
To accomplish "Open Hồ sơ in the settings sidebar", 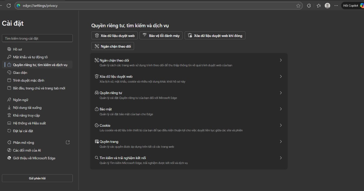I will click(x=17, y=49).
